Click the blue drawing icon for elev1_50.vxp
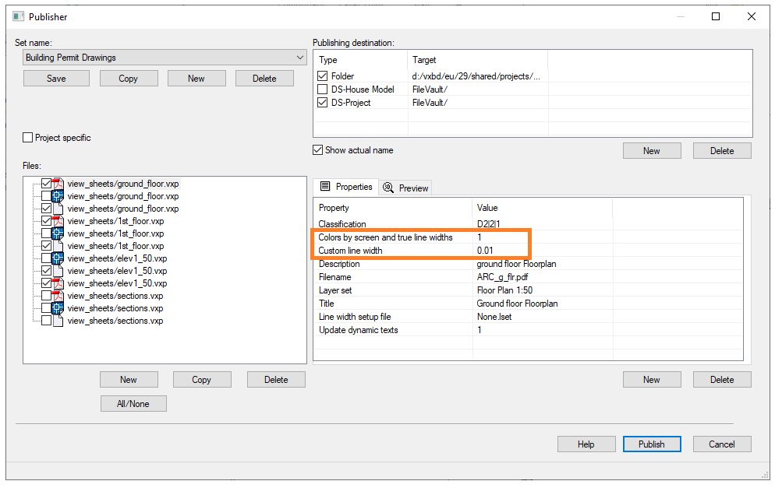Screen dimensions: 775x488 click(57, 258)
